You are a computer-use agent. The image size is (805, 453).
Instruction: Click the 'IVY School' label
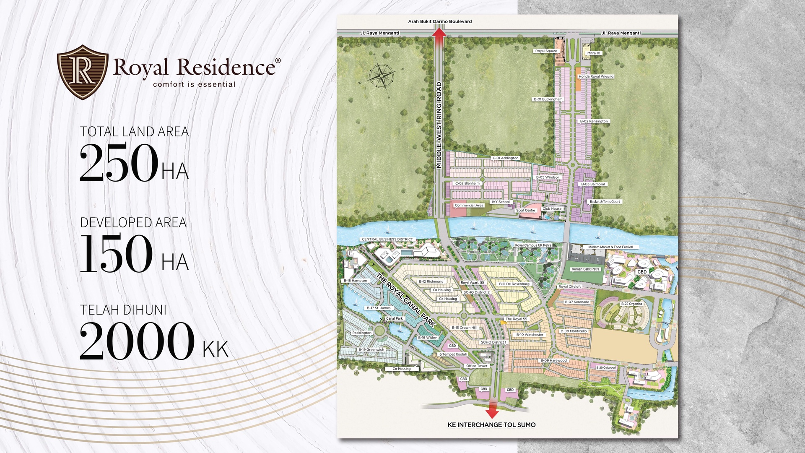501,202
